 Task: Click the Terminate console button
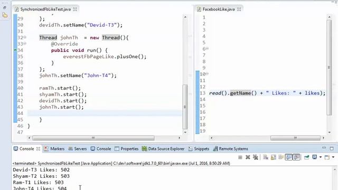click(240, 157)
